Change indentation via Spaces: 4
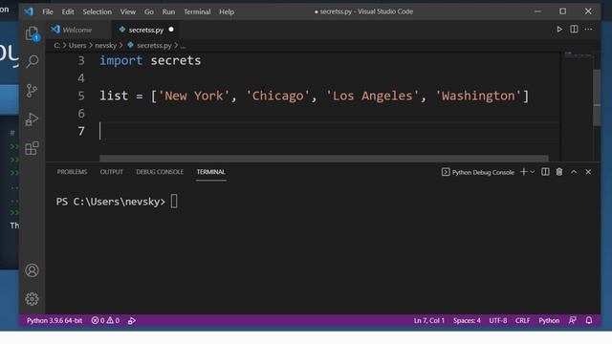The image size is (612, 344). 467,321
